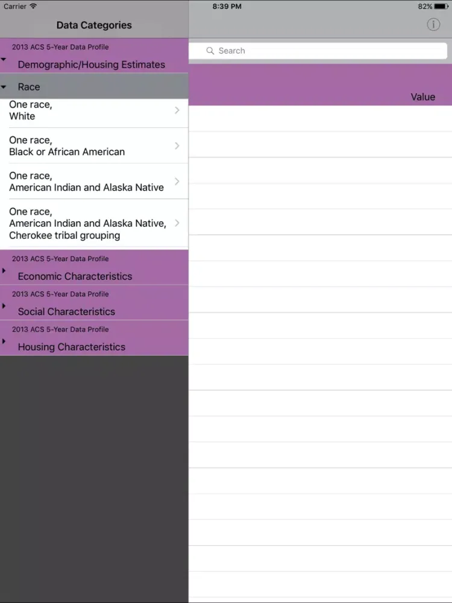This screenshot has height=603, width=452.
Task: Click chevron beside American Indian and Alaska Native
Action: click(177, 182)
